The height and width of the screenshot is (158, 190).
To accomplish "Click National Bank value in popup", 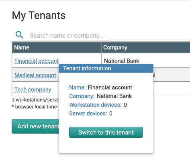I will 114,96.
